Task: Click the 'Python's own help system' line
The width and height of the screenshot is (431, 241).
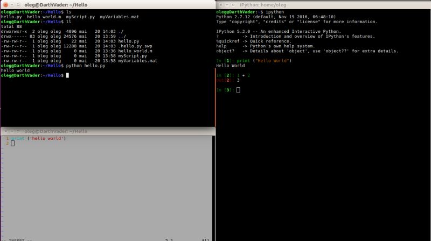Action: point(266,46)
